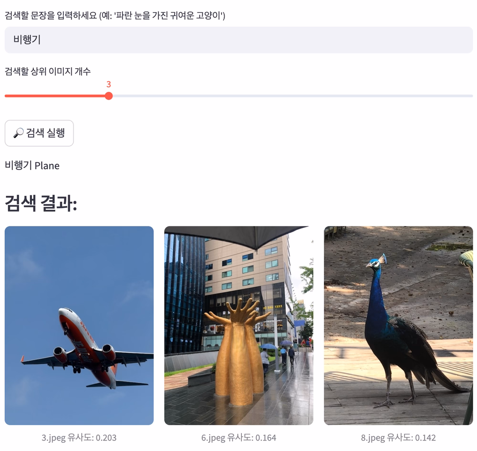Click the search text field containing 비행기
The height and width of the screenshot is (451, 477).
tap(238, 40)
